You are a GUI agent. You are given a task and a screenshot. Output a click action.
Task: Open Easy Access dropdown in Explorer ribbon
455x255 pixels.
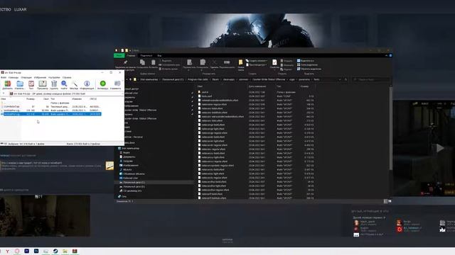tap(257, 64)
